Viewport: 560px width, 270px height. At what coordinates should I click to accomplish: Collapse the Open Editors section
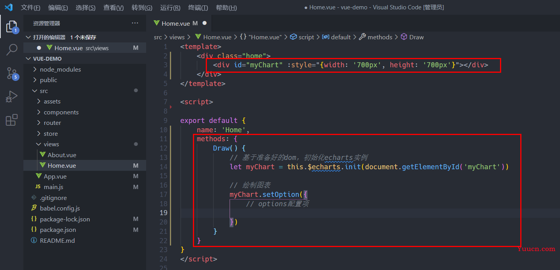(x=28, y=37)
